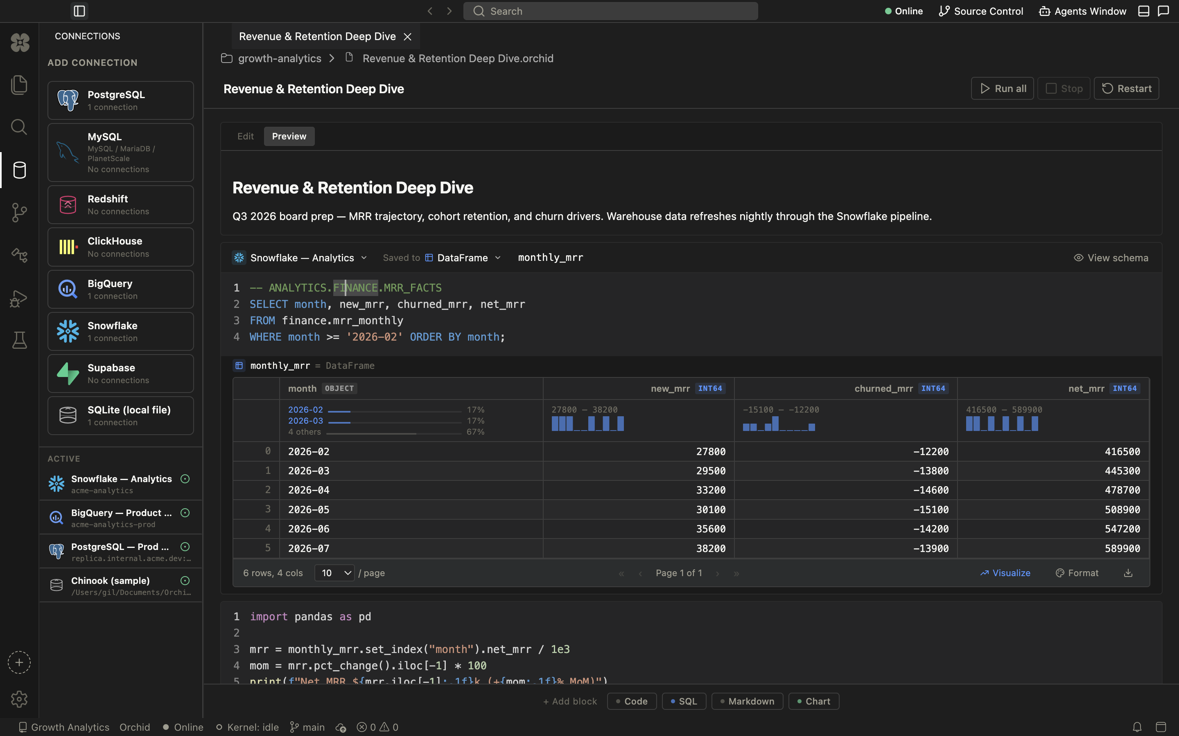Open the source control branch sidebar icon

[19, 212]
